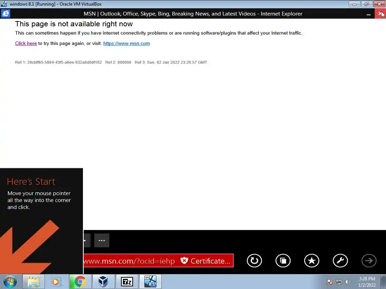386x289 pixels.
Task: Click the forward arrow button
Action: pos(369,261)
